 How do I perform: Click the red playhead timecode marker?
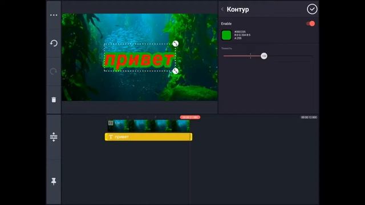click(190, 117)
